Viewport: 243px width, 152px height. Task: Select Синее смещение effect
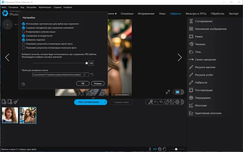(202, 59)
